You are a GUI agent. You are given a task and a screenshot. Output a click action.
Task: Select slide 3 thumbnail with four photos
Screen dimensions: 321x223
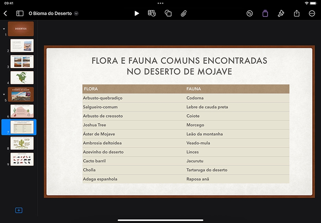point(22,62)
